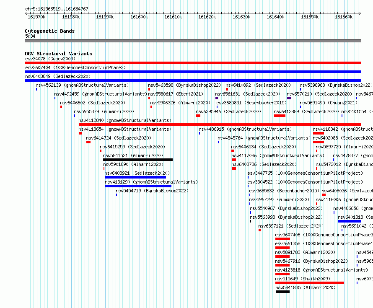Open nsv4118654 (gnomADStructuralVariants) label
This screenshot has width=373, height=308.
pyautogui.click(x=125, y=129)
